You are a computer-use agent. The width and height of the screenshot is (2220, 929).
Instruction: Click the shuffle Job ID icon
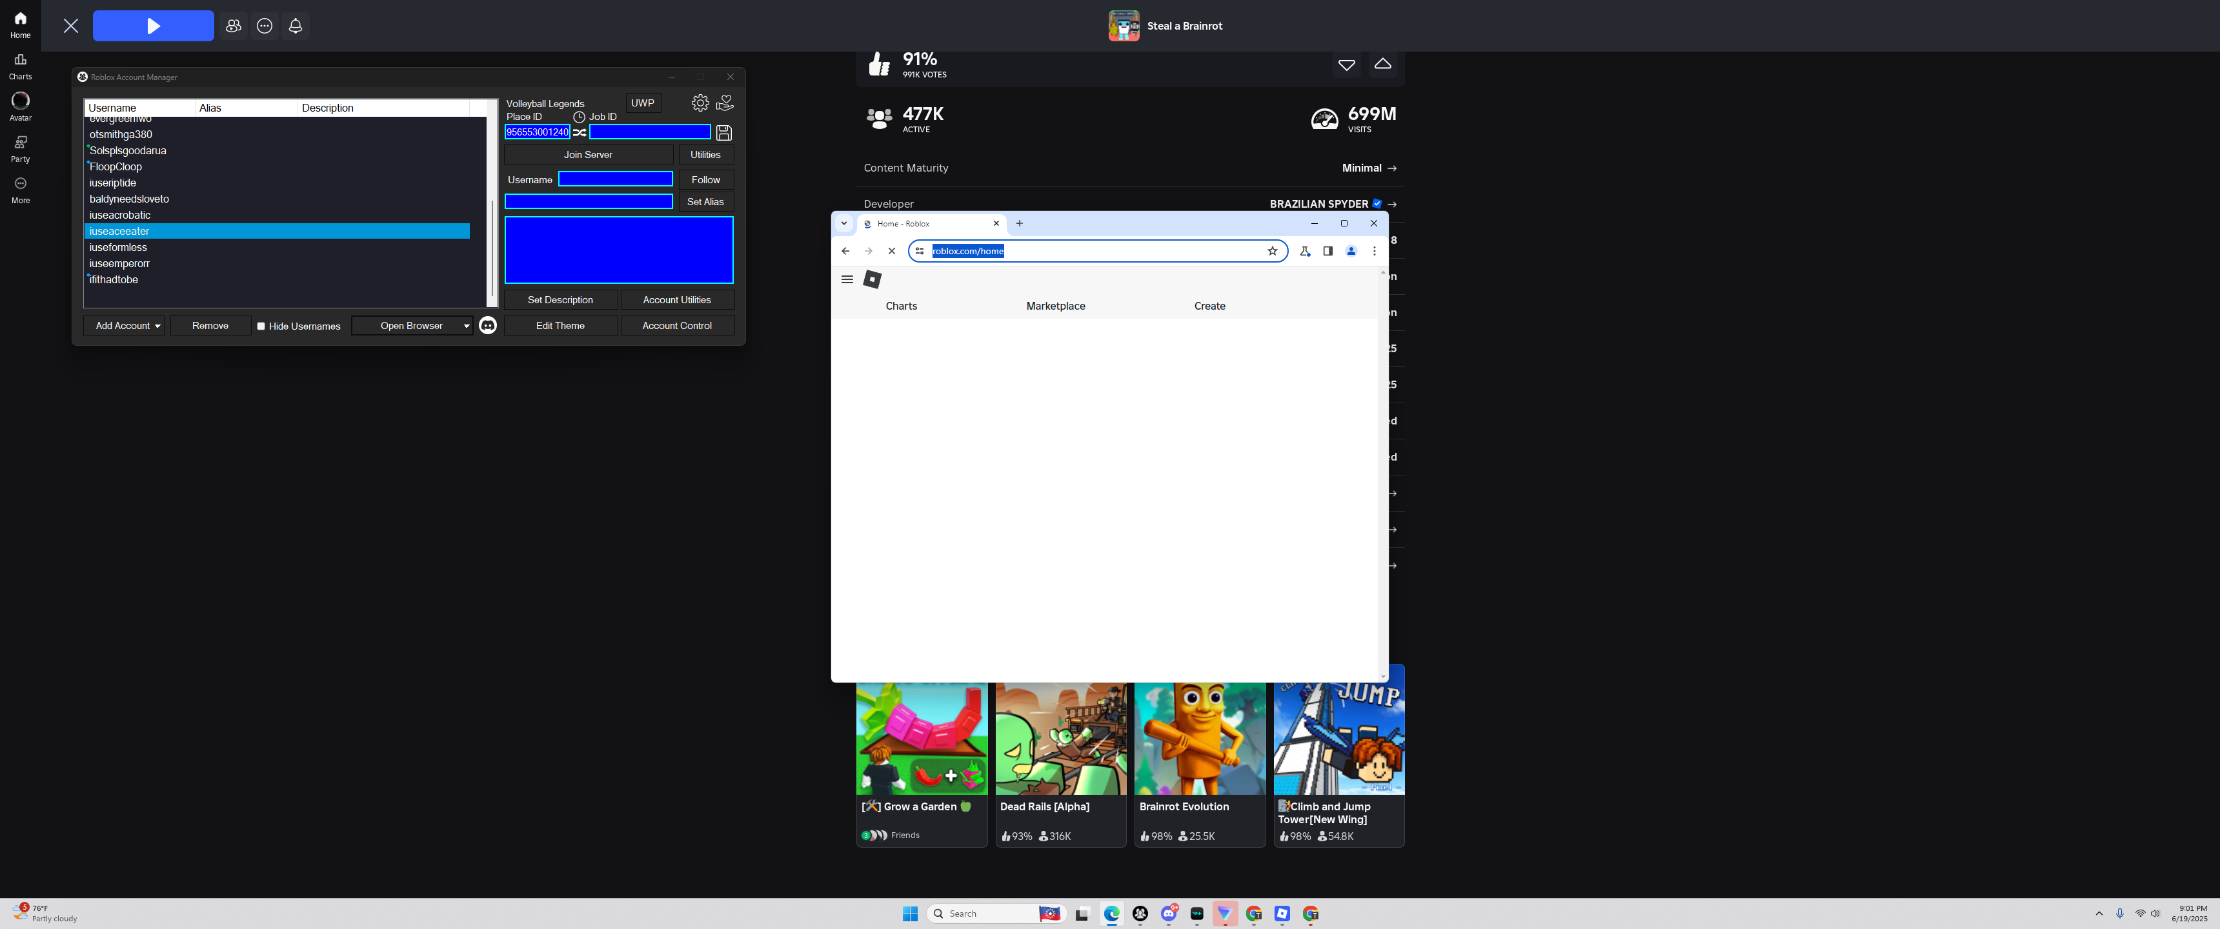click(x=580, y=133)
